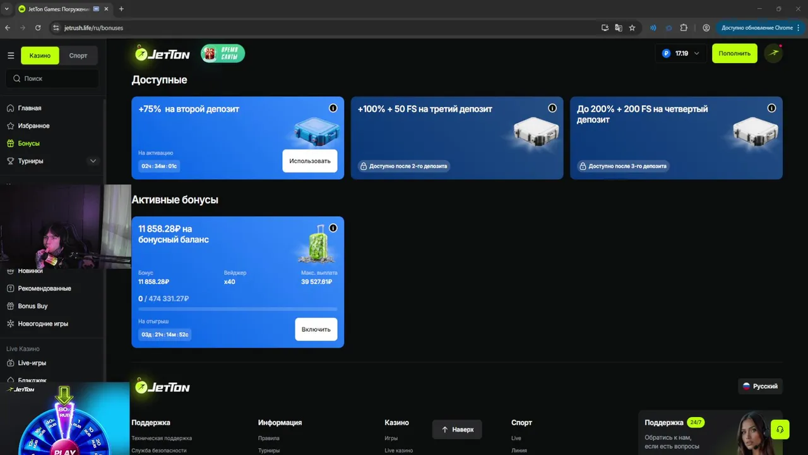
Task: Click the Поиск search field
Action: point(52,78)
